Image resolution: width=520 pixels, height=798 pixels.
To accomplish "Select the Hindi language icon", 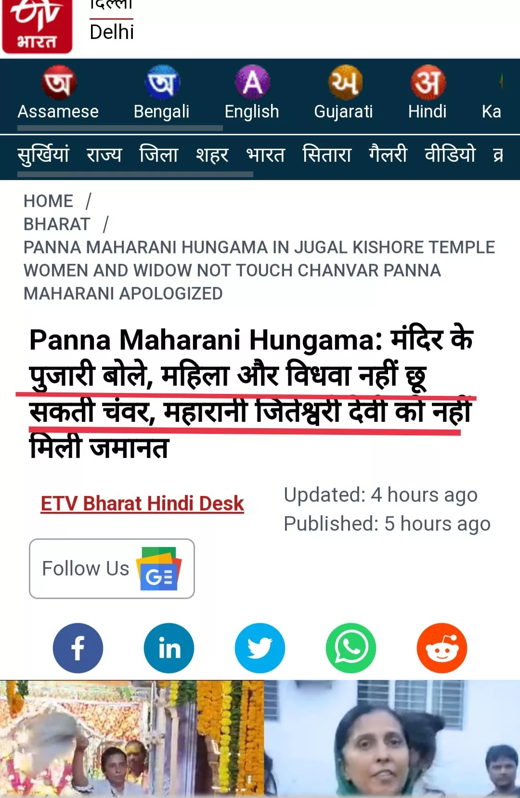I will pos(428,82).
